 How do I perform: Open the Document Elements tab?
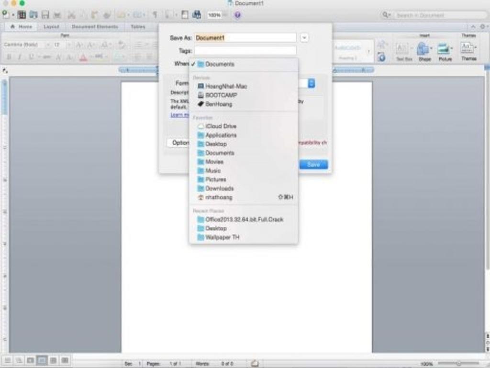tap(95, 26)
